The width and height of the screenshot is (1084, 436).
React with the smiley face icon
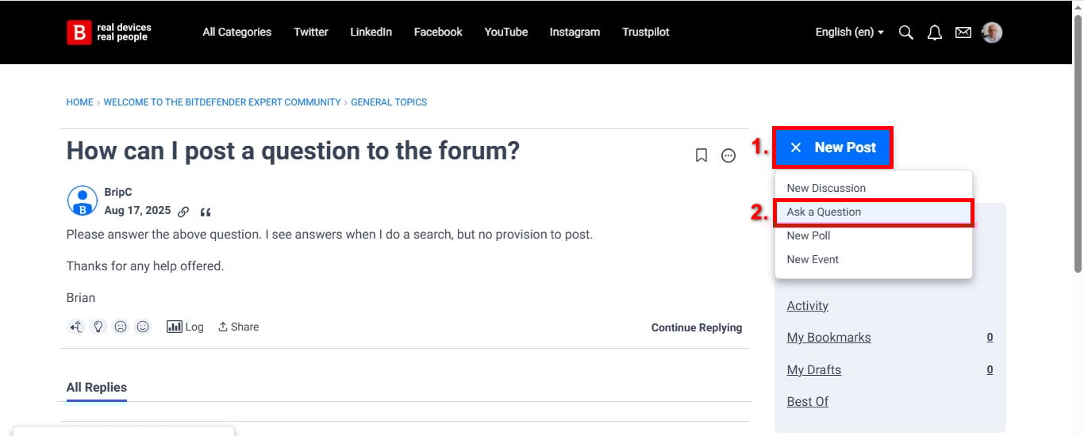pyautogui.click(x=143, y=327)
